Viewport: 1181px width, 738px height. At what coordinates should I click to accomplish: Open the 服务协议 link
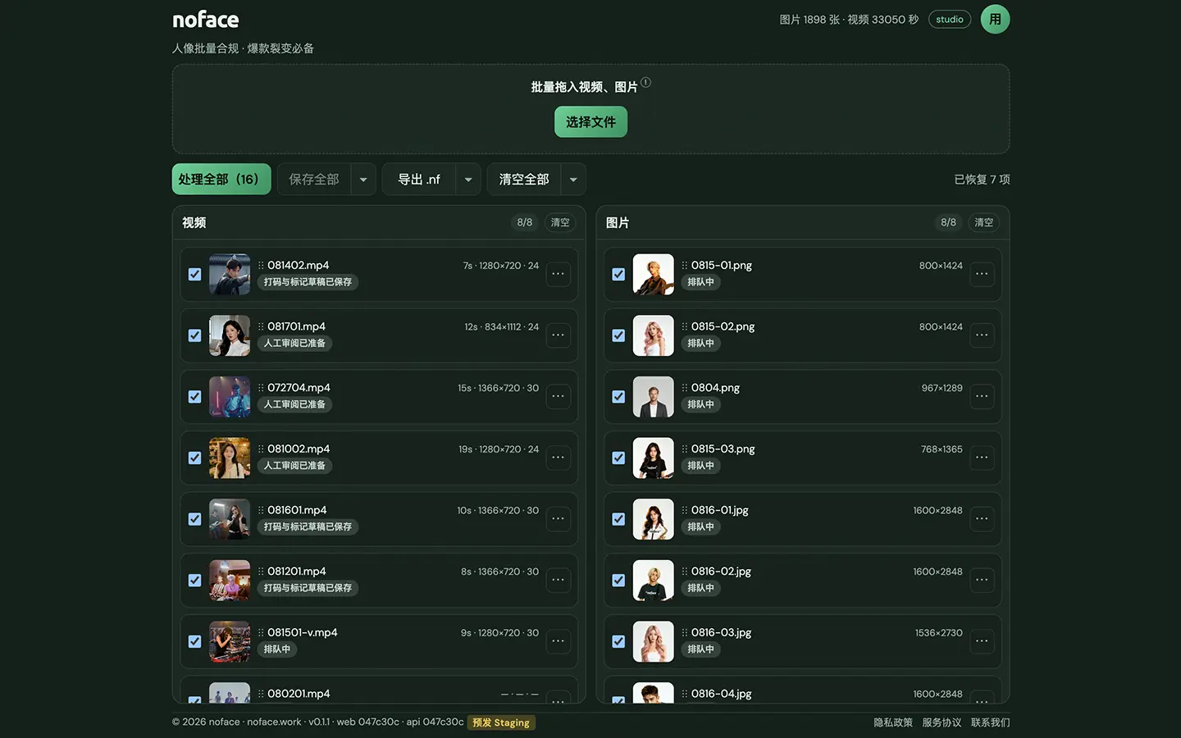pyautogui.click(x=942, y=722)
